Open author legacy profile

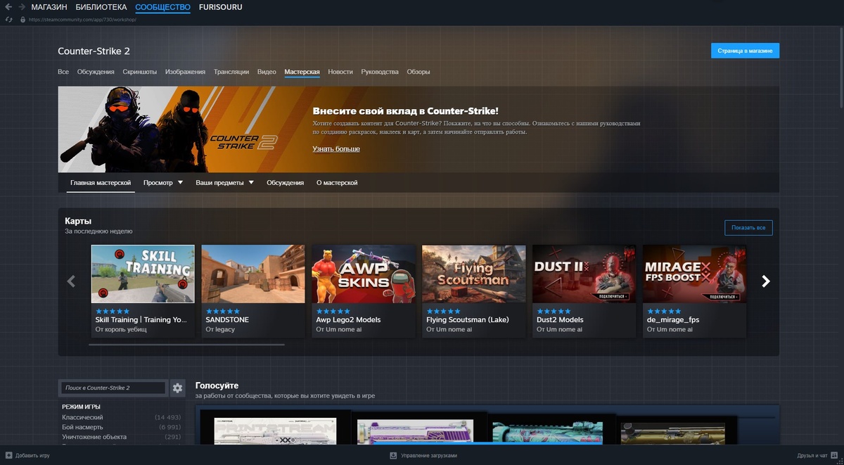[220, 329]
